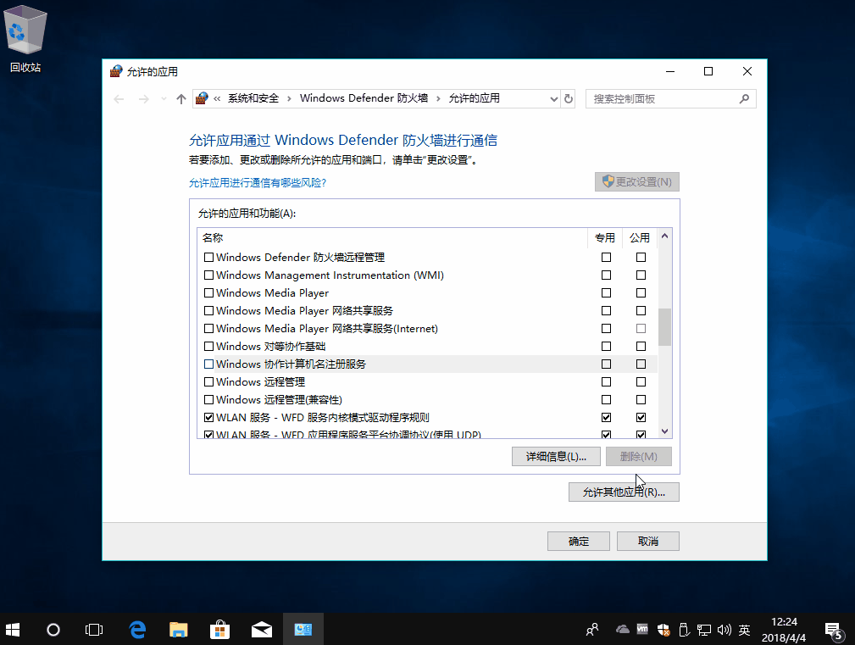Image resolution: width=855 pixels, height=645 pixels.
Task: Open Cortana search circle
Action: point(53,630)
